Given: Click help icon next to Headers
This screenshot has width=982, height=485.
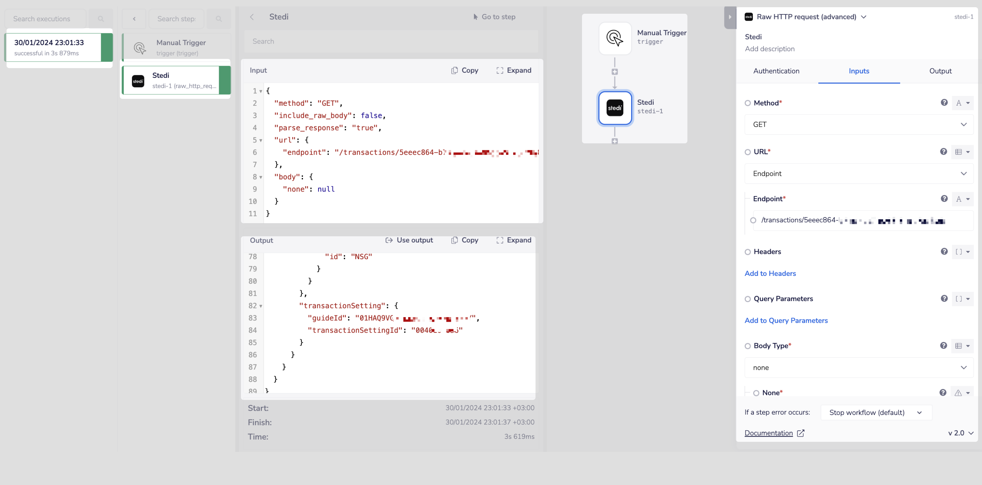Looking at the screenshot, I should (944, 251).
